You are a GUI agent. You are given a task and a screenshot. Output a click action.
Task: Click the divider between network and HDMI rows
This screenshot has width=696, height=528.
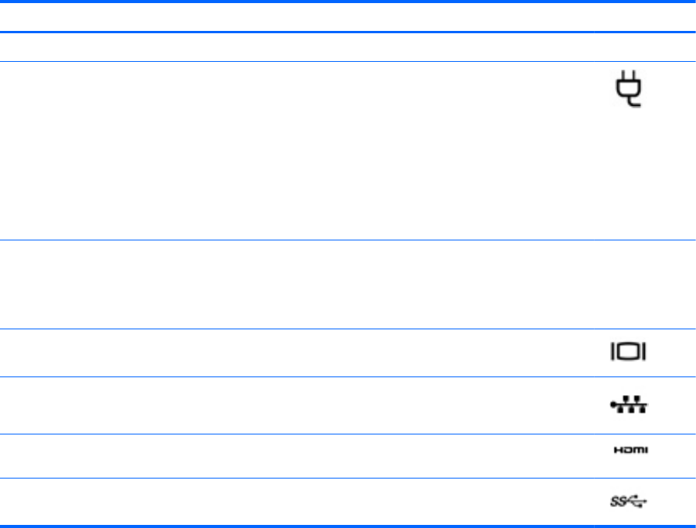pos(348,434)
